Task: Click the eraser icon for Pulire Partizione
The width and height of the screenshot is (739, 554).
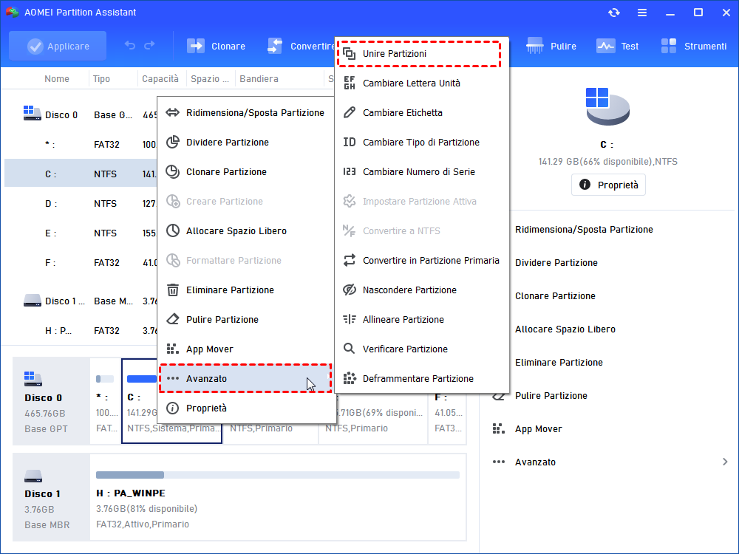Action: coord(172,319)
